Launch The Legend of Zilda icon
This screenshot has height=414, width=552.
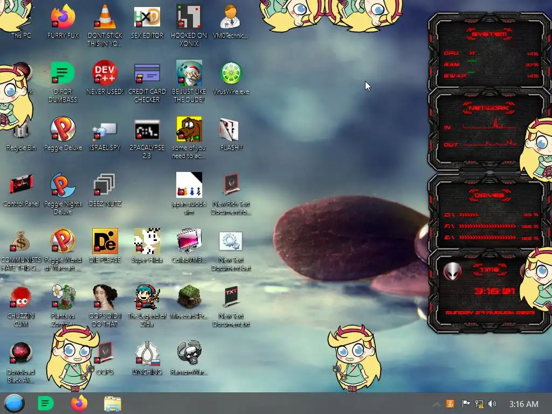147,297
